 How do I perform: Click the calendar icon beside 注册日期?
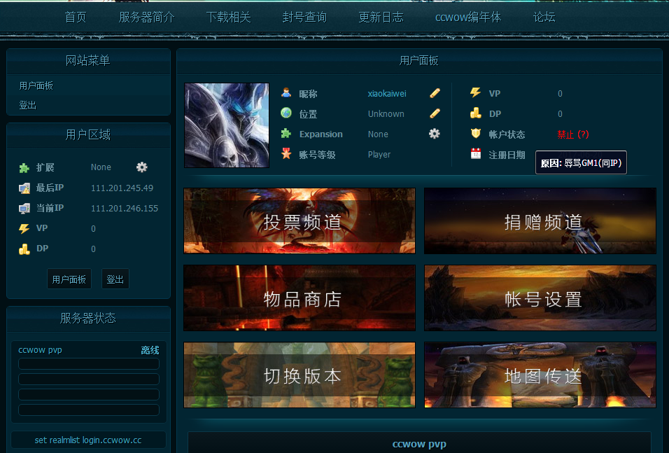[476, 154]
